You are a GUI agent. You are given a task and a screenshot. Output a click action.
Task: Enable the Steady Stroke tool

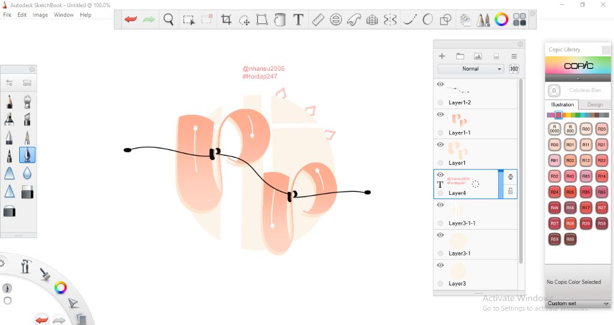pyautogui.click(x=410, y=19)
